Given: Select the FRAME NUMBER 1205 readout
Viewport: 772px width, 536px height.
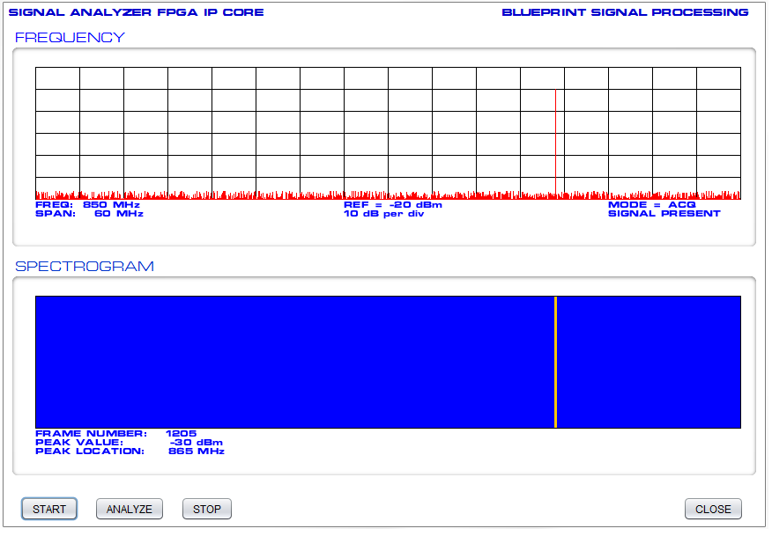Looking at the screenshot, I should [x=115, y=433].
